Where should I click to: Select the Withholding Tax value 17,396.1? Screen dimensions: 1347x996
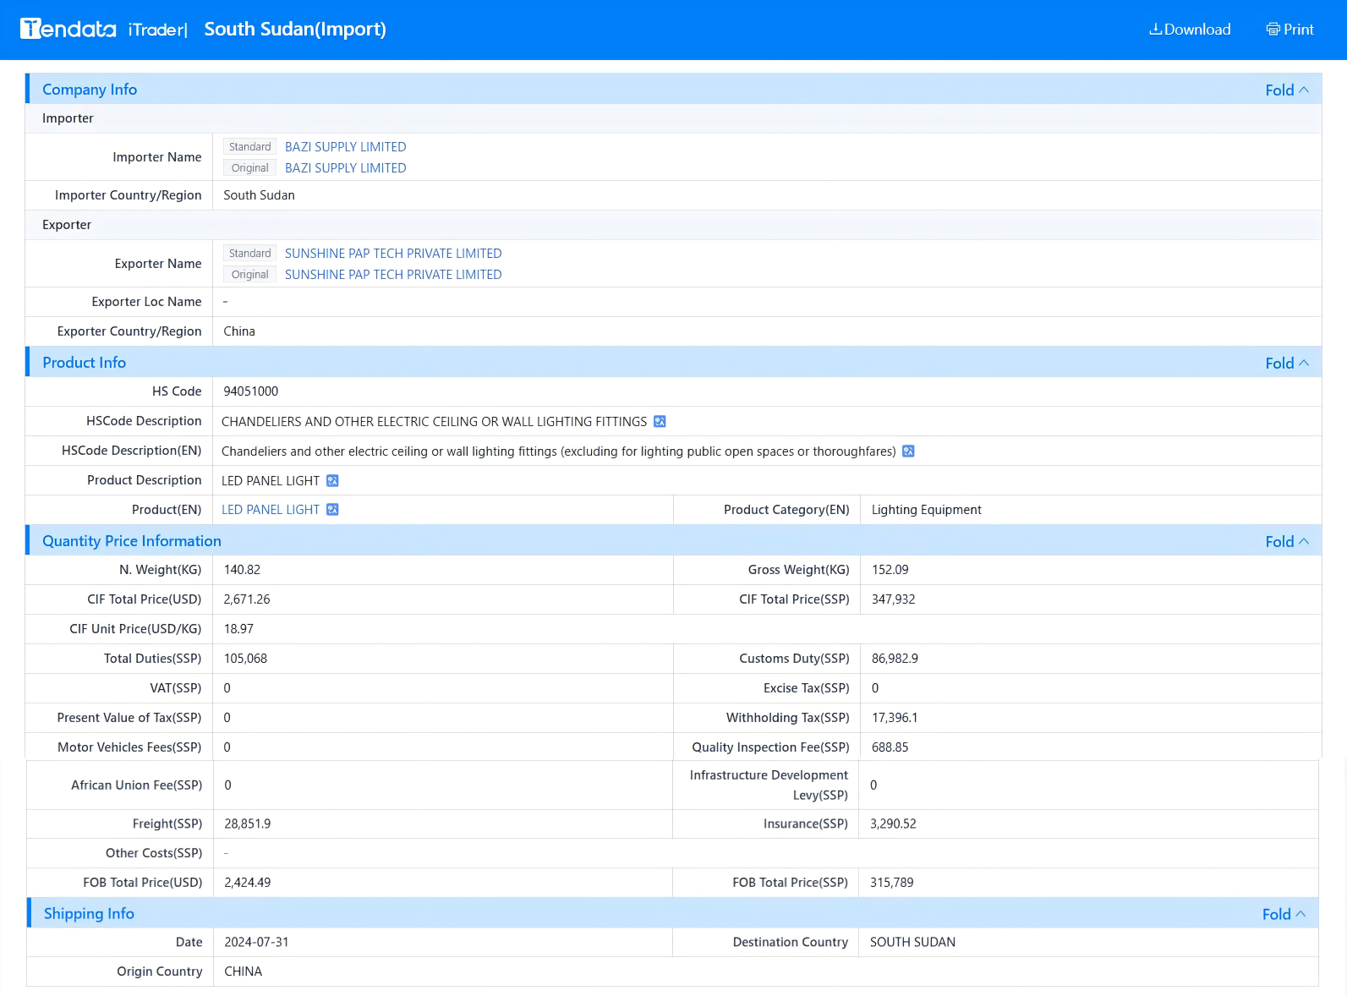[x=895, y=717]
